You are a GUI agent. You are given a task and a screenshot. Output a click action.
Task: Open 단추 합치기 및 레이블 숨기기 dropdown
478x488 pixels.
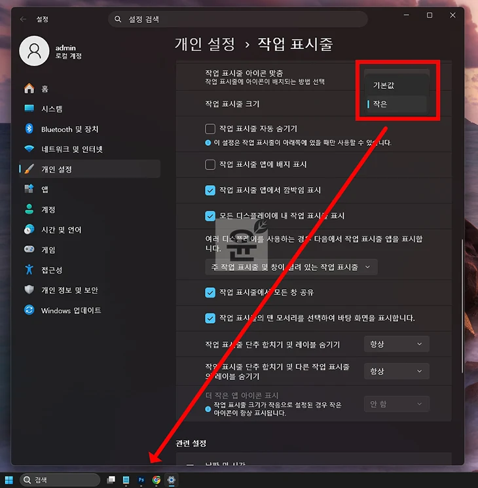[x=397, y=344]
